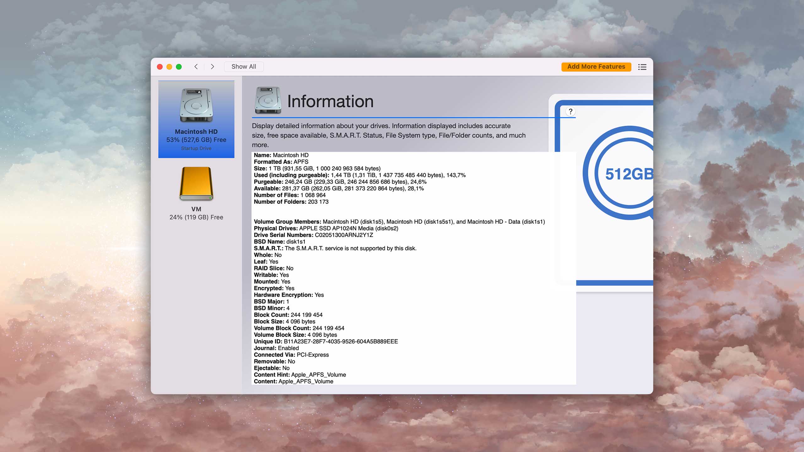
Task: Click the Purgeable: 246,24 GB line
Action: tap(340, 182)
